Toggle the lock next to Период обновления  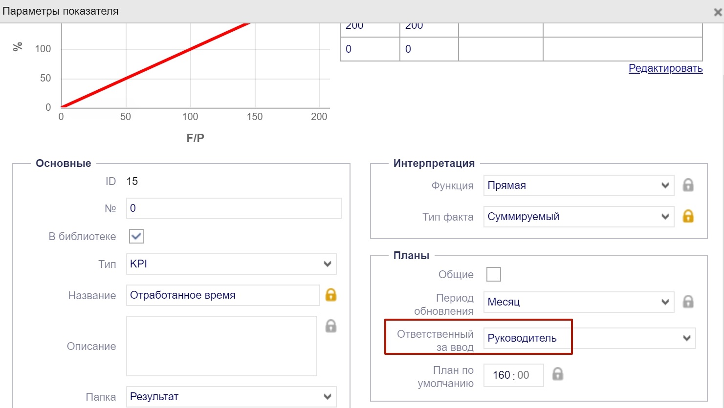pos(688,302)
